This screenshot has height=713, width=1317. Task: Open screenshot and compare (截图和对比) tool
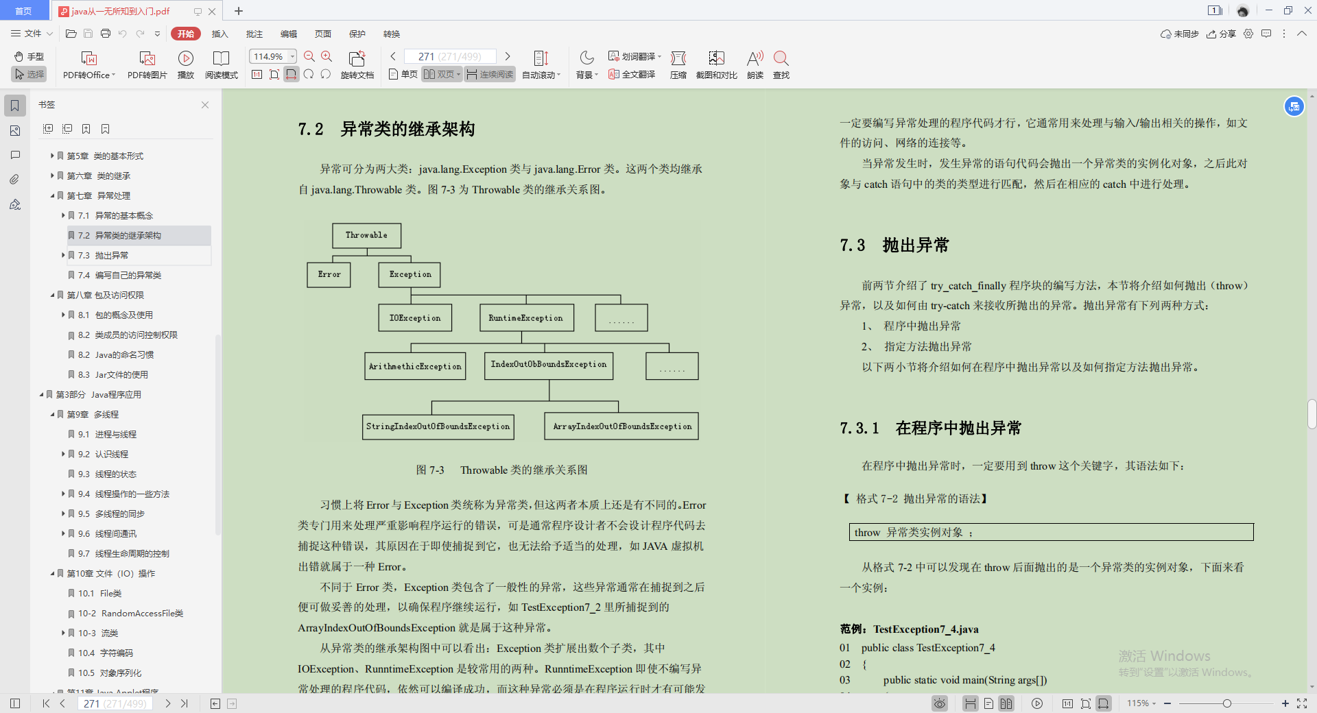point(716,65)
